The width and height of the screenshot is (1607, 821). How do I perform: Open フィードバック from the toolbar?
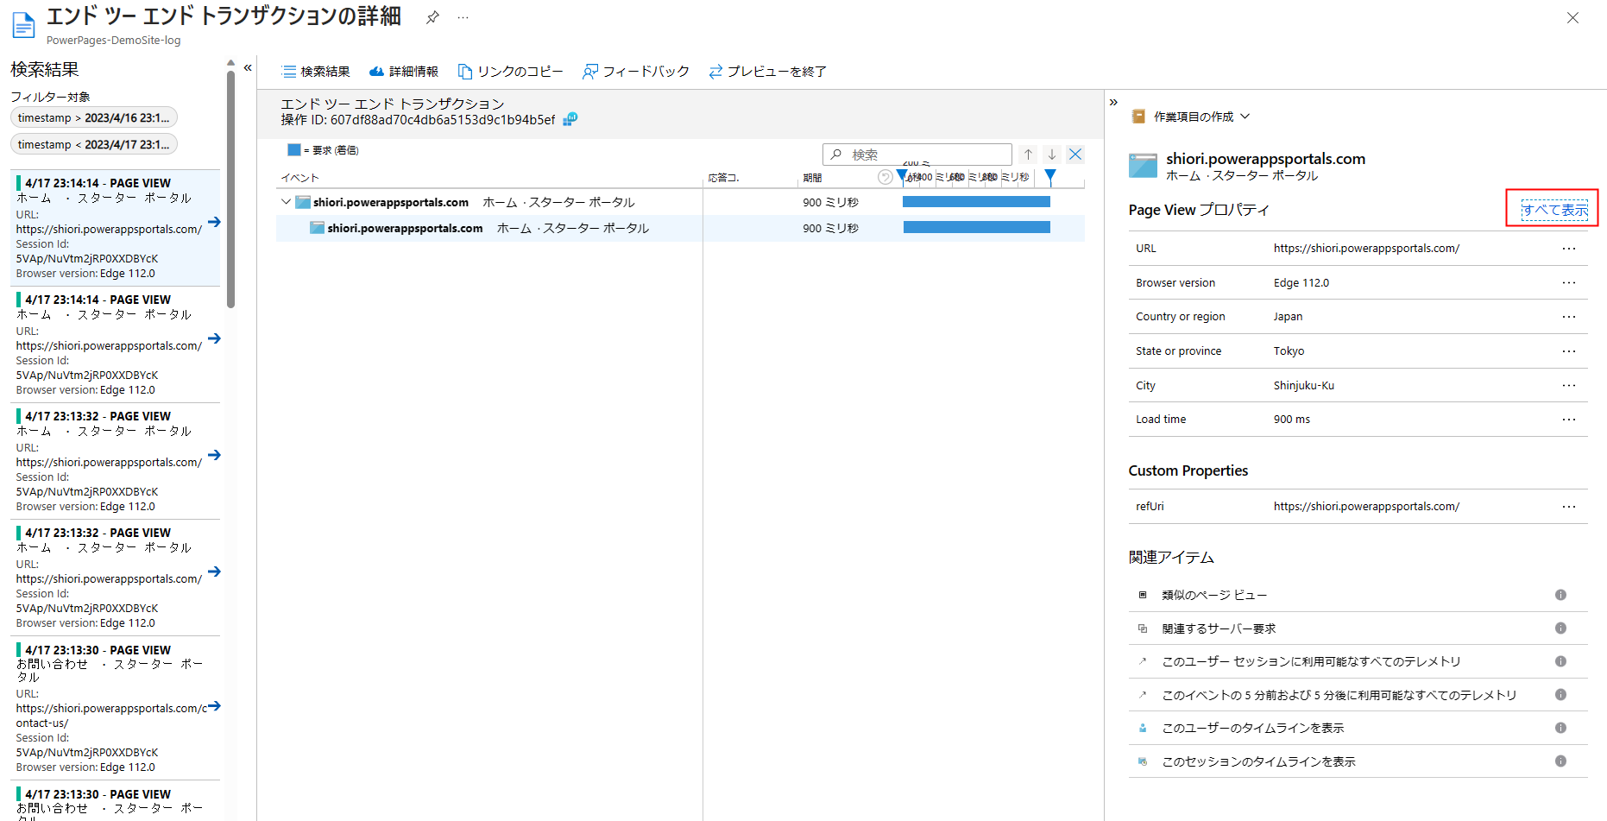point(636,72)
